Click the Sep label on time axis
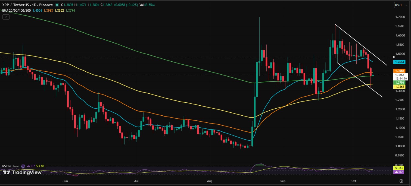 (x=283, y=180)
